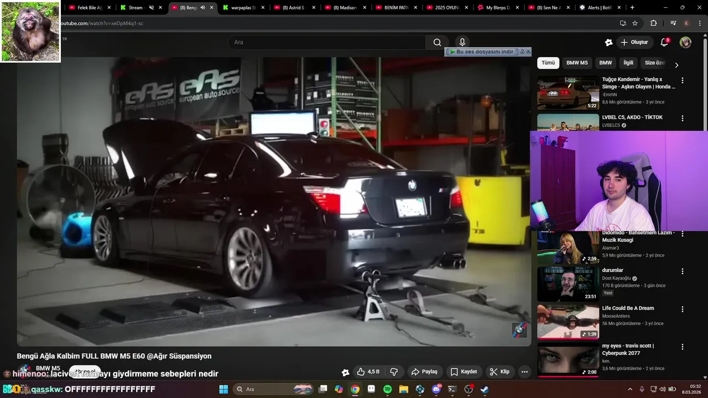The height and width of the screenshot is (398, 708).
Task: Open Terminal from the taskbar
Action: (452, 389)
